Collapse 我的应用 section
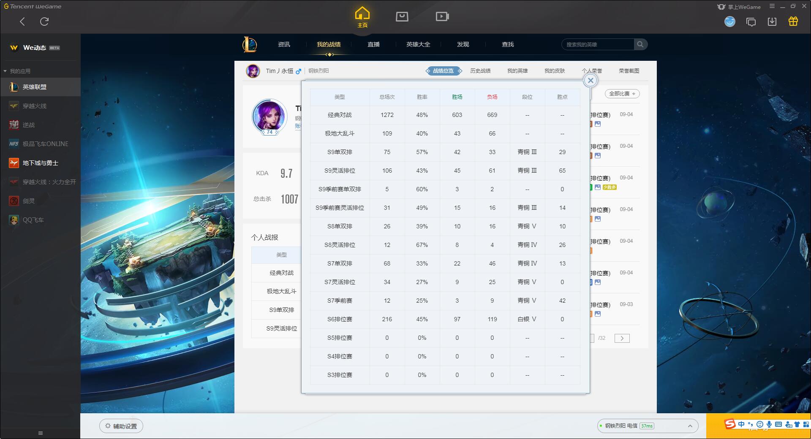811x439 pixels. [x=17, y=71]
